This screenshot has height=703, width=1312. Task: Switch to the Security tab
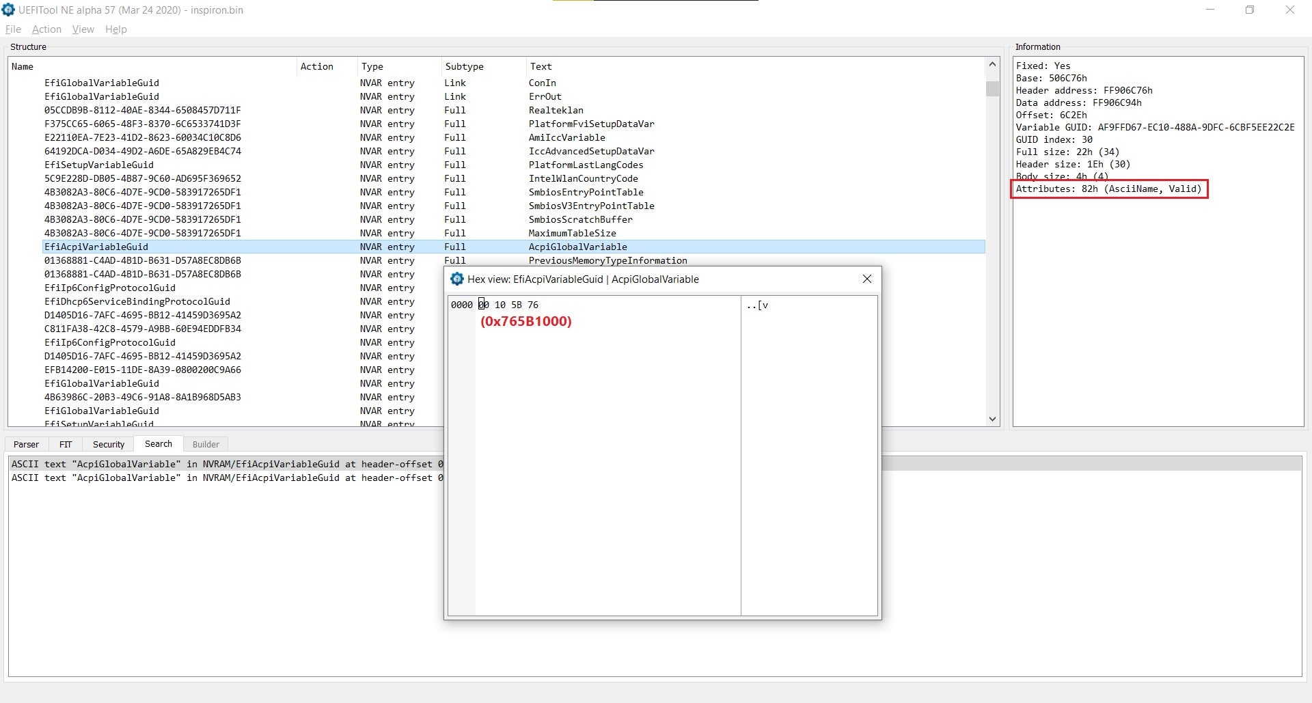pyautogui.click(x=109, y=444)
